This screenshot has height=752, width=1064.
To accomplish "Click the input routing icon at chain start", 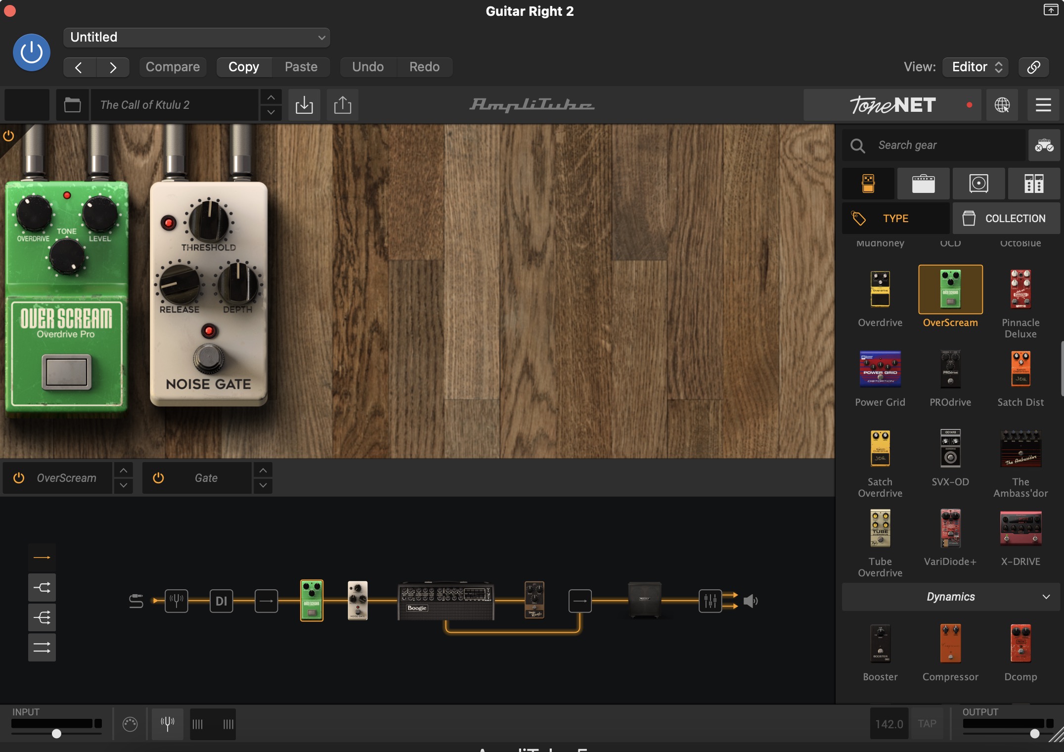I will pos(136,601).
